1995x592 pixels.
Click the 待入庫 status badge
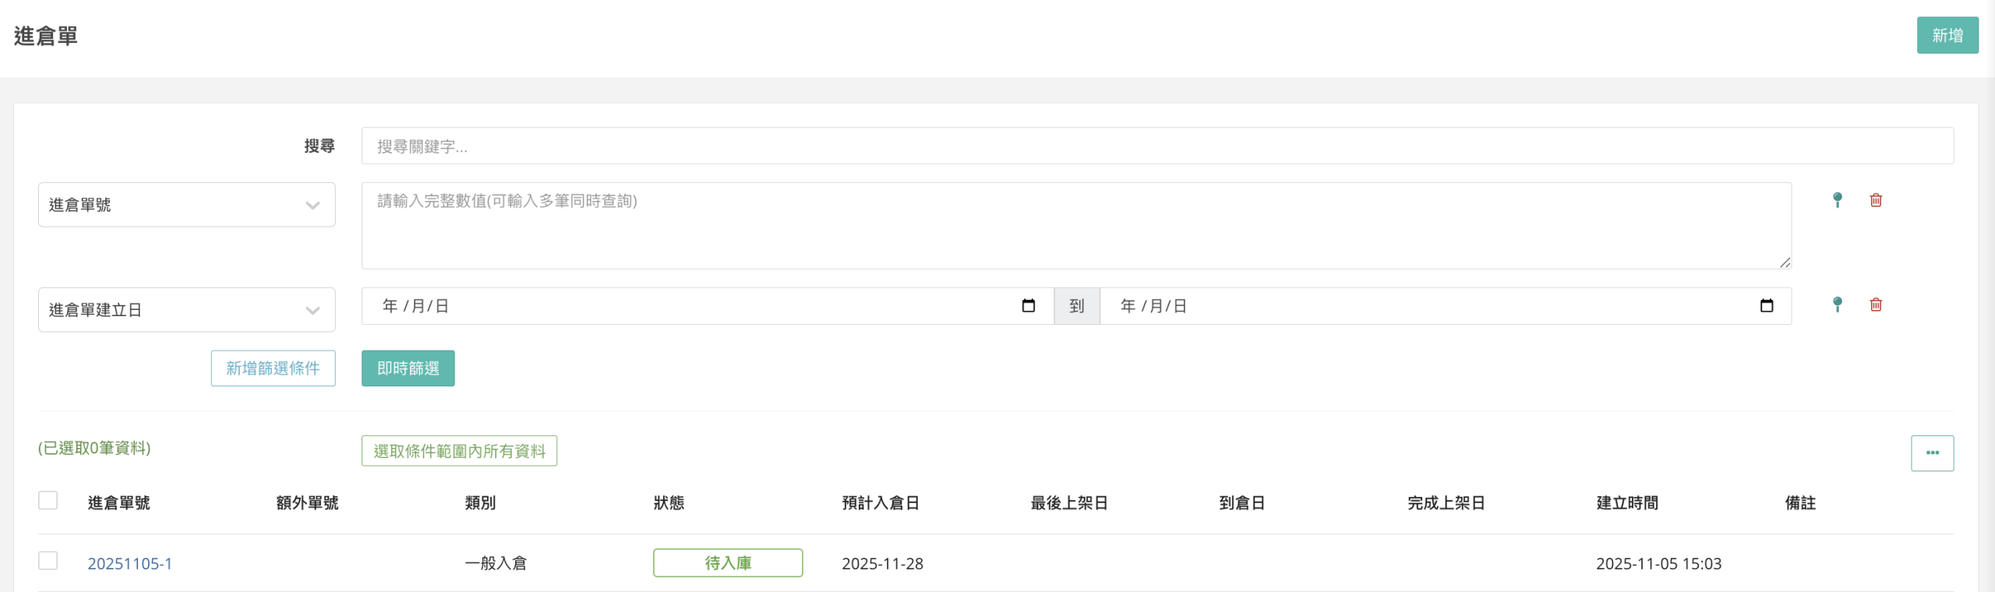[x=728, y=563]
